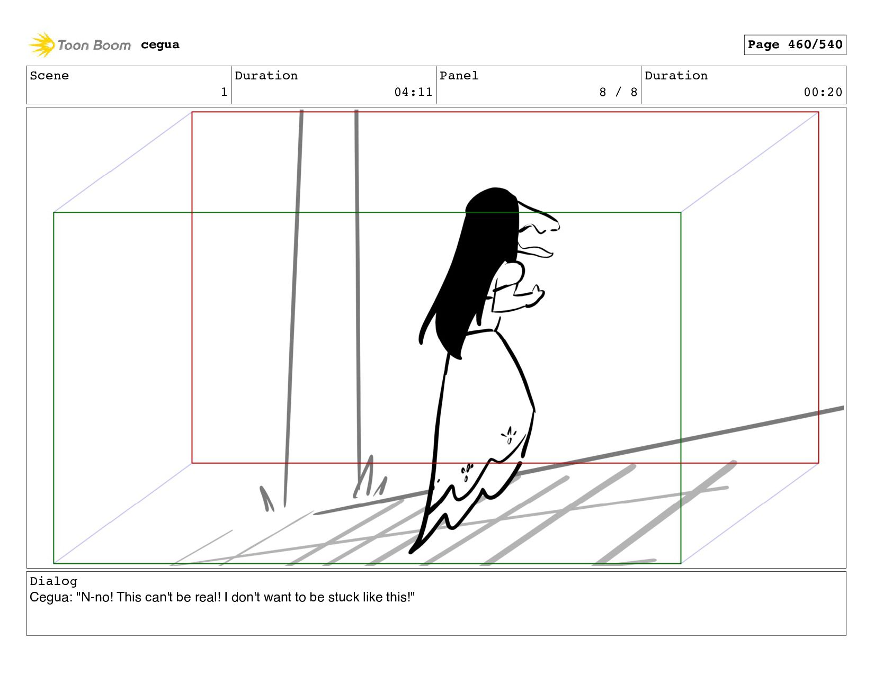Click the grass tuft near right pole

point(370,478)
